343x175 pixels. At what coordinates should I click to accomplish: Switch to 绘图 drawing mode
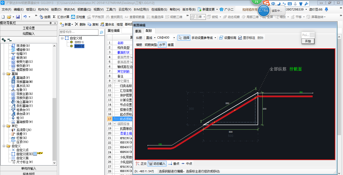[x=45, y=17]
